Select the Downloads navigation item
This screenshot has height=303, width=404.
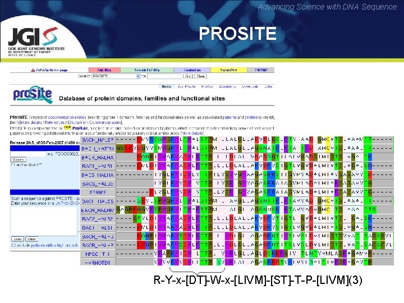(250, 86)
